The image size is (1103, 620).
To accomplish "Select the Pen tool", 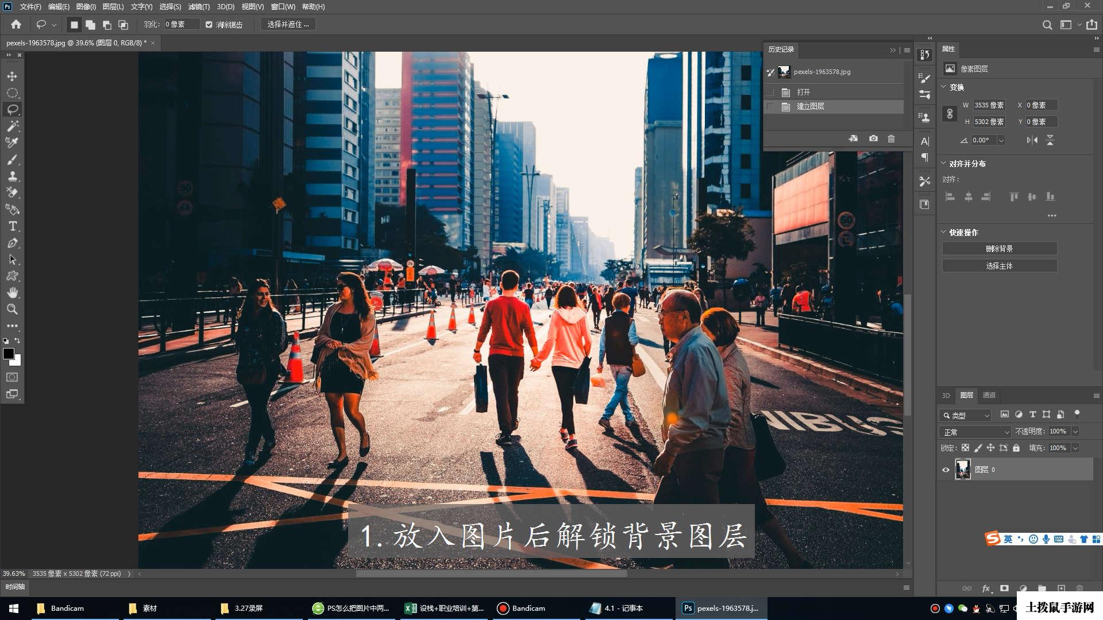I will 12,243.
